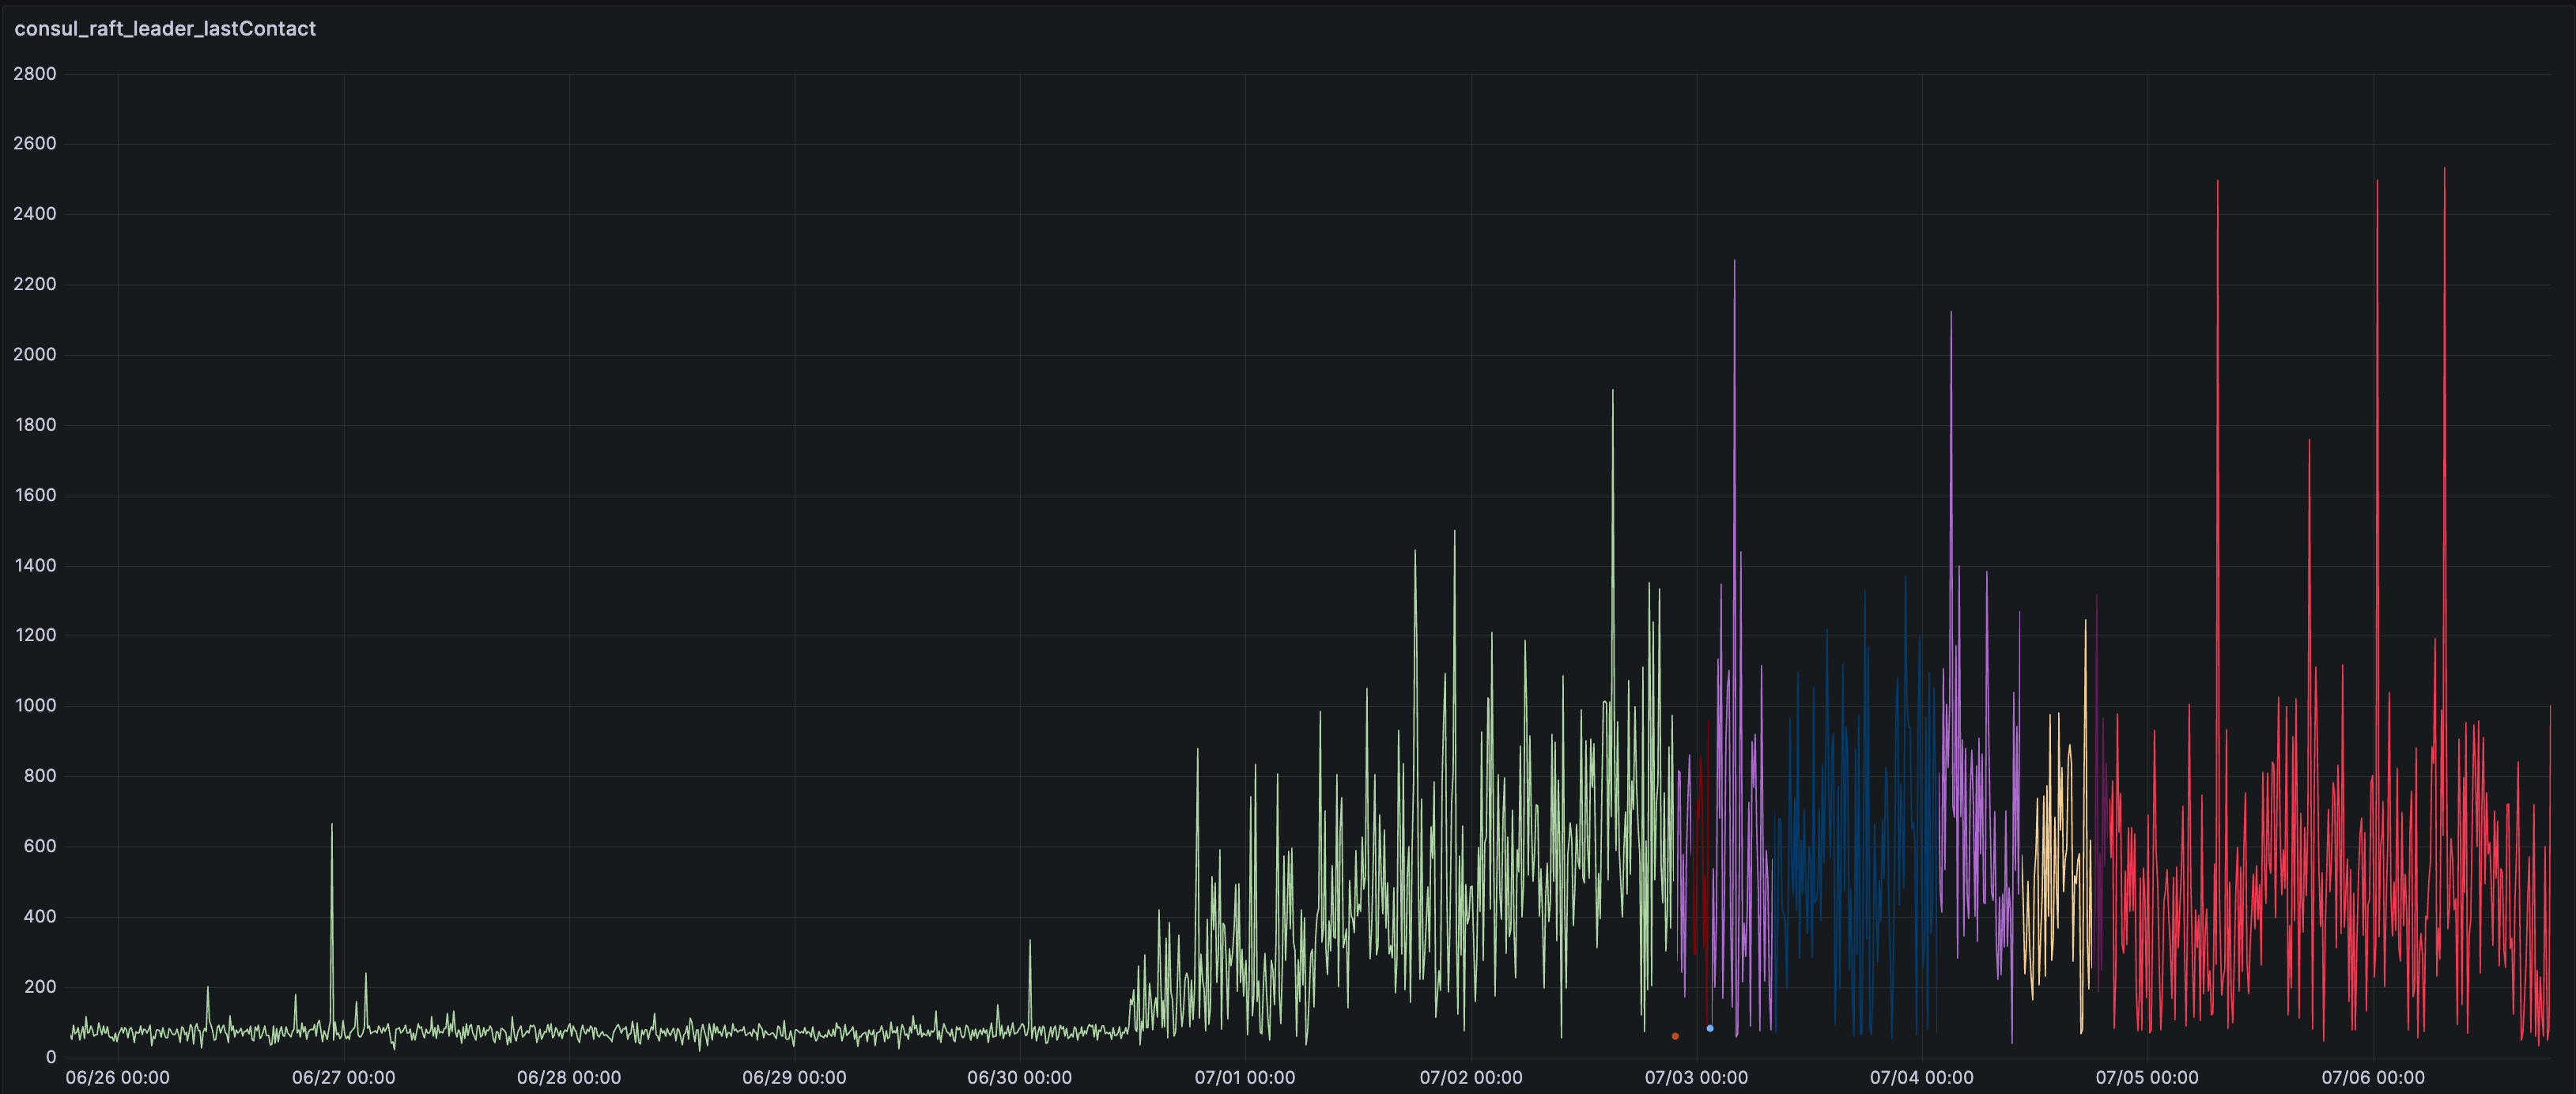Screen dimensions: 2576x1094
Task: Click the 0 y-axis label
Action: pyautogui.click(x=50, y=1057)
